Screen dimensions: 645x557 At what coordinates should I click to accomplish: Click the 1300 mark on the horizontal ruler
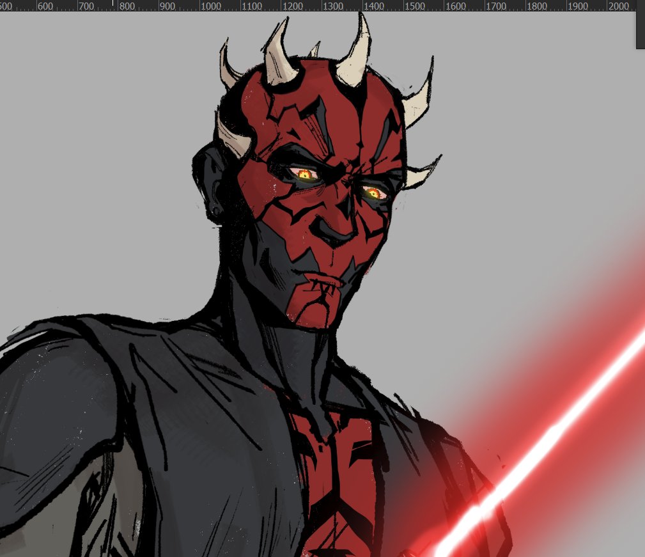pyautogui.click(x=333, y=6)
